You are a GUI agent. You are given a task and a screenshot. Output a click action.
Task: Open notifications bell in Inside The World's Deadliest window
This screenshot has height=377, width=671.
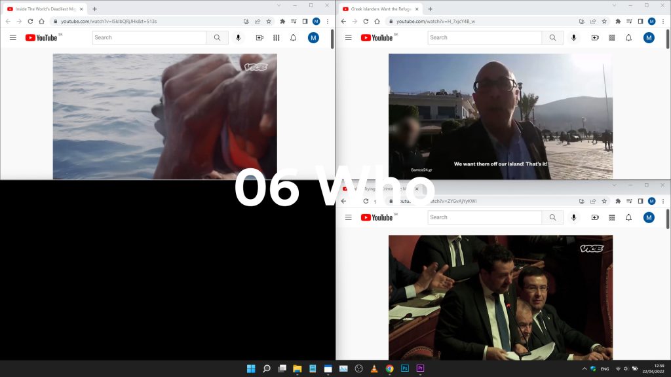click(x=293, y=37)
